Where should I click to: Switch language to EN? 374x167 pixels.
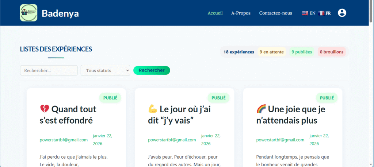pos(313,13)
